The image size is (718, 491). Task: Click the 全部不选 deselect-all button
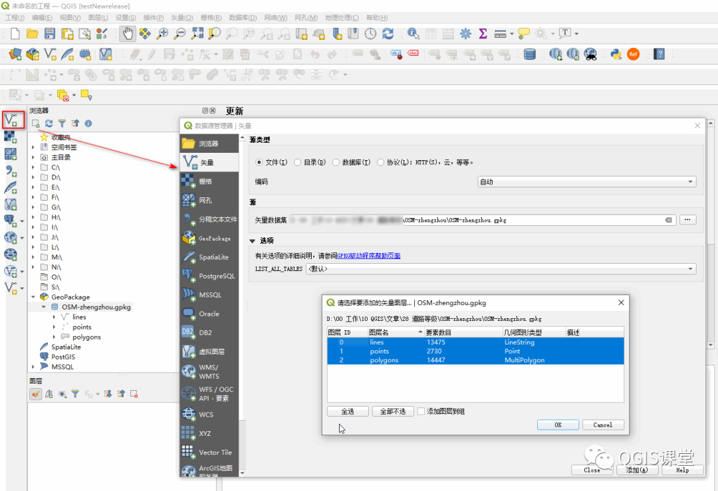tap(393, 411)
